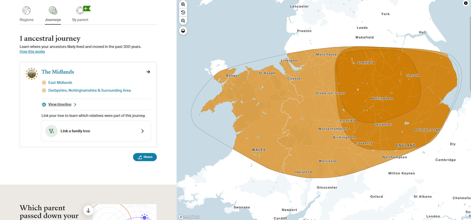Click Milton Keynes label on map
The width and height of the screenshot is (471, 220).
401,173
